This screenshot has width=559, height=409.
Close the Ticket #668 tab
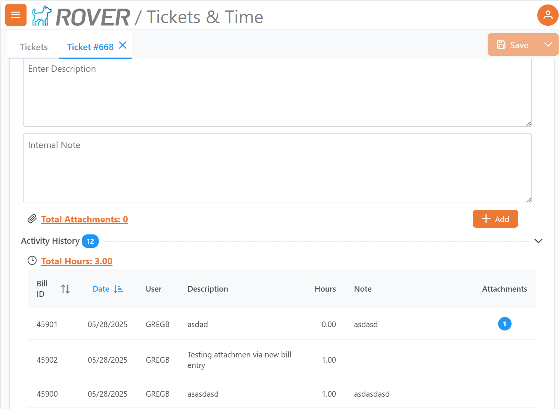[123, 45]
